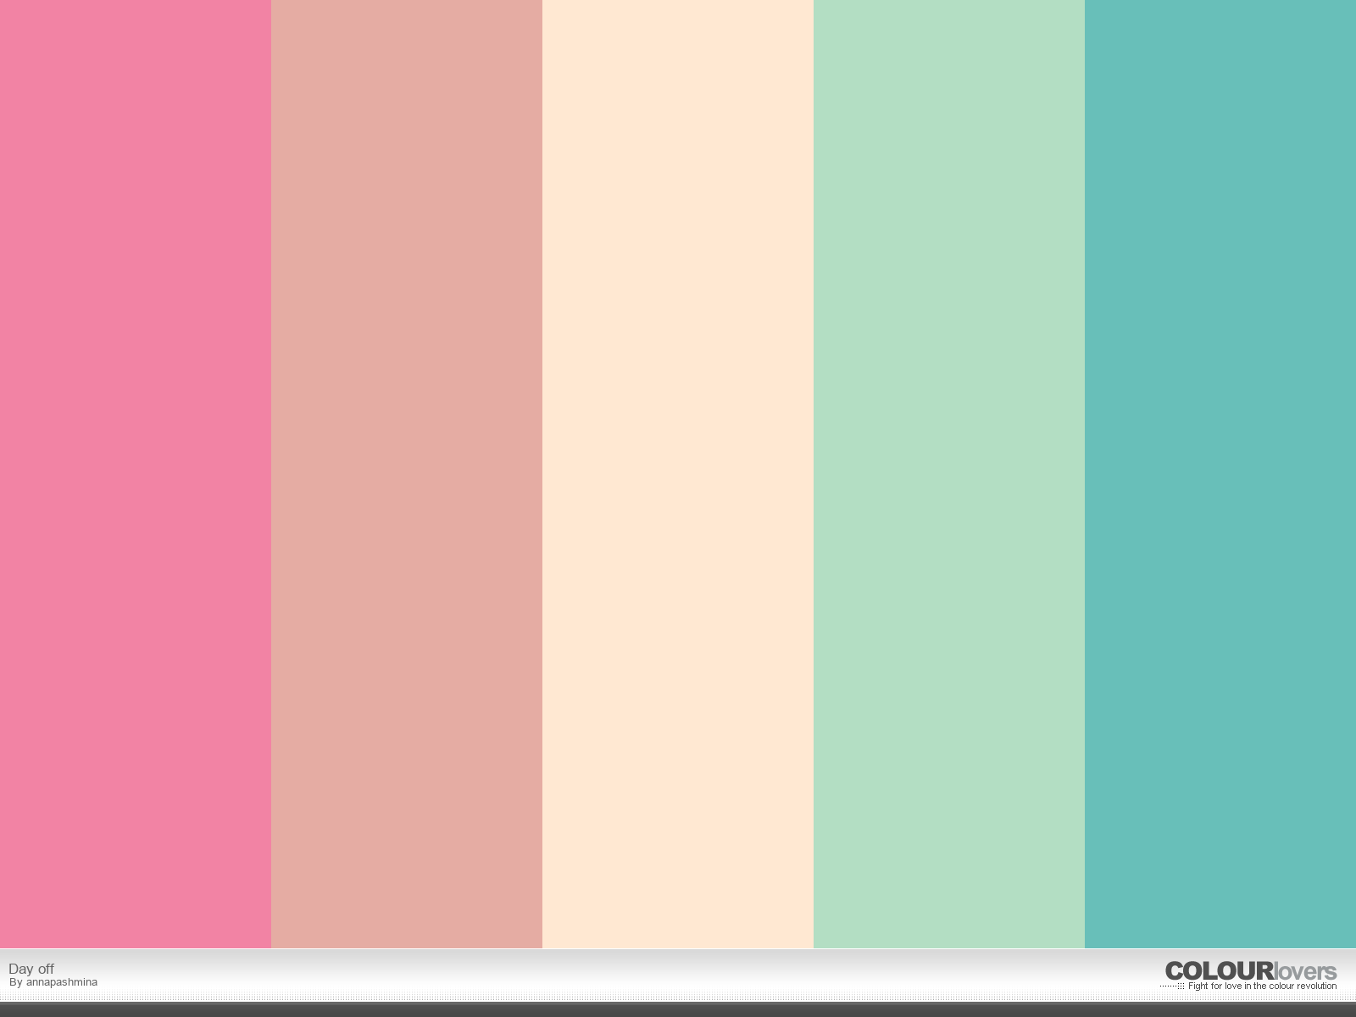1356x1017 pixels.
Task: Pick the hot pink color stripe
Action: point(136,474)
